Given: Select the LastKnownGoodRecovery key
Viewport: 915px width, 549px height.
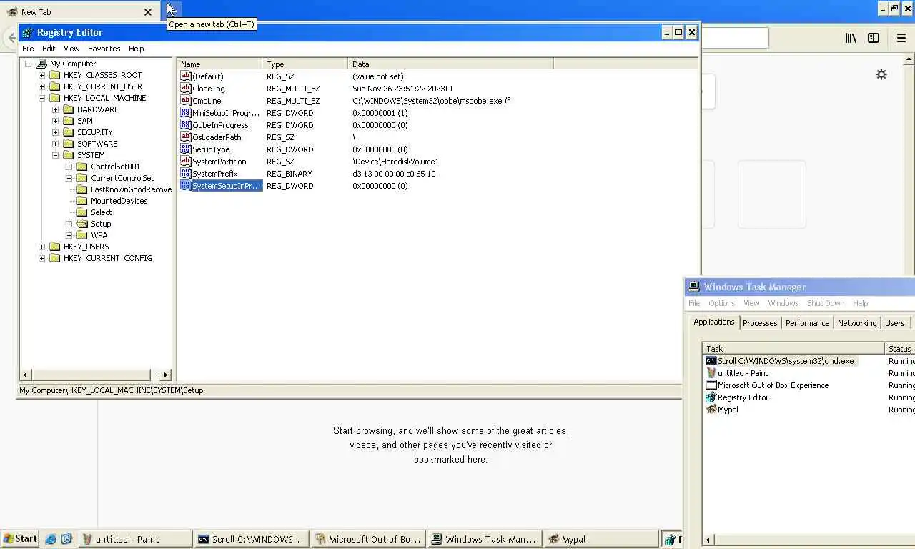Looking at the screenshot, I should pos(131,189).
